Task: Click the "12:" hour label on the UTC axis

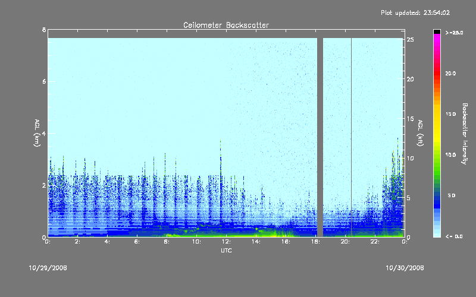Action: click(x=226, y=242)
